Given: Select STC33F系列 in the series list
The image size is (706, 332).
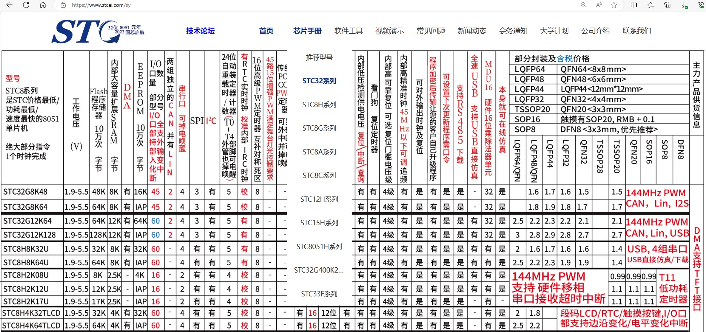Looking at the screenshot, I should click(319, 294).
